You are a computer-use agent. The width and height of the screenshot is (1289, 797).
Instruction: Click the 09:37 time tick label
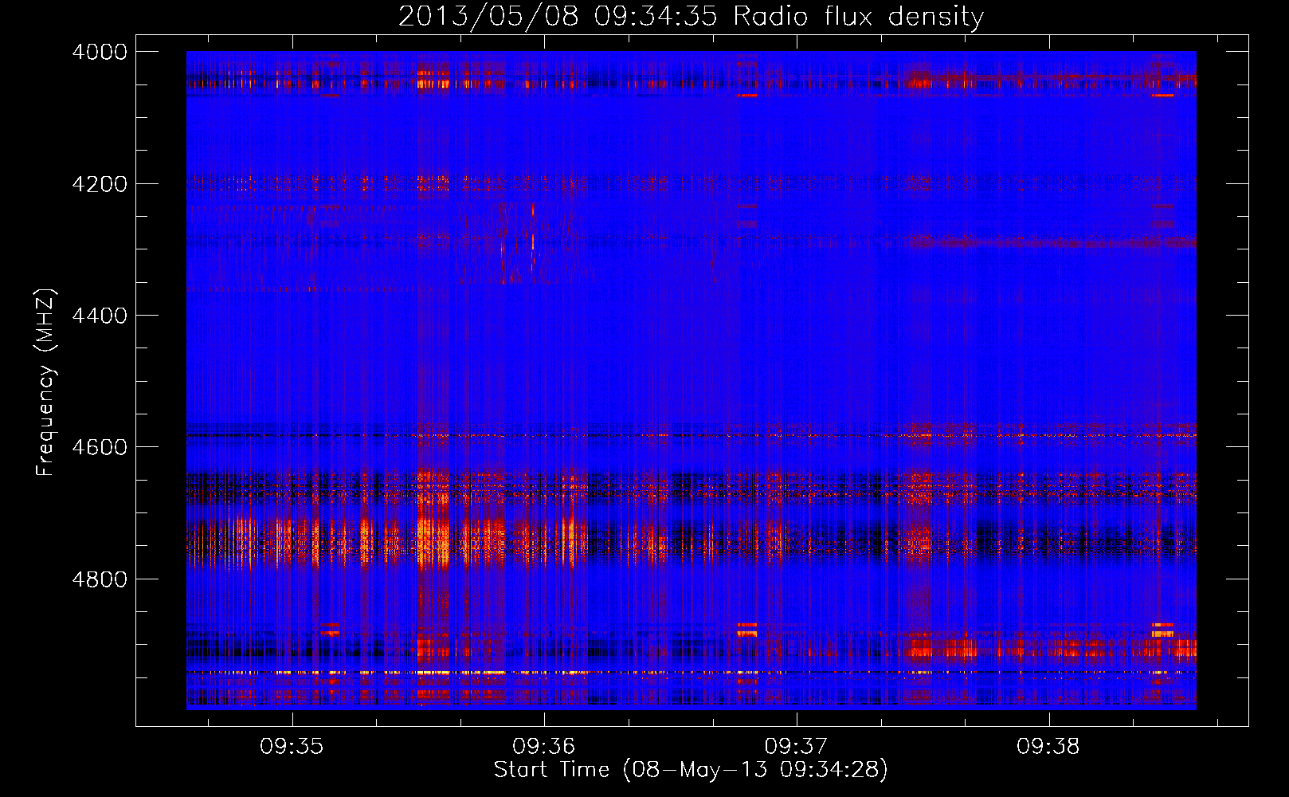click(x=797, y=747)
